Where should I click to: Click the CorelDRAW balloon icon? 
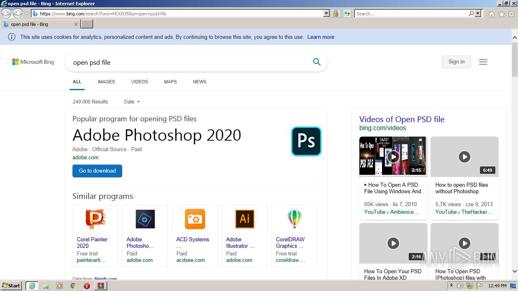(295, 219)
